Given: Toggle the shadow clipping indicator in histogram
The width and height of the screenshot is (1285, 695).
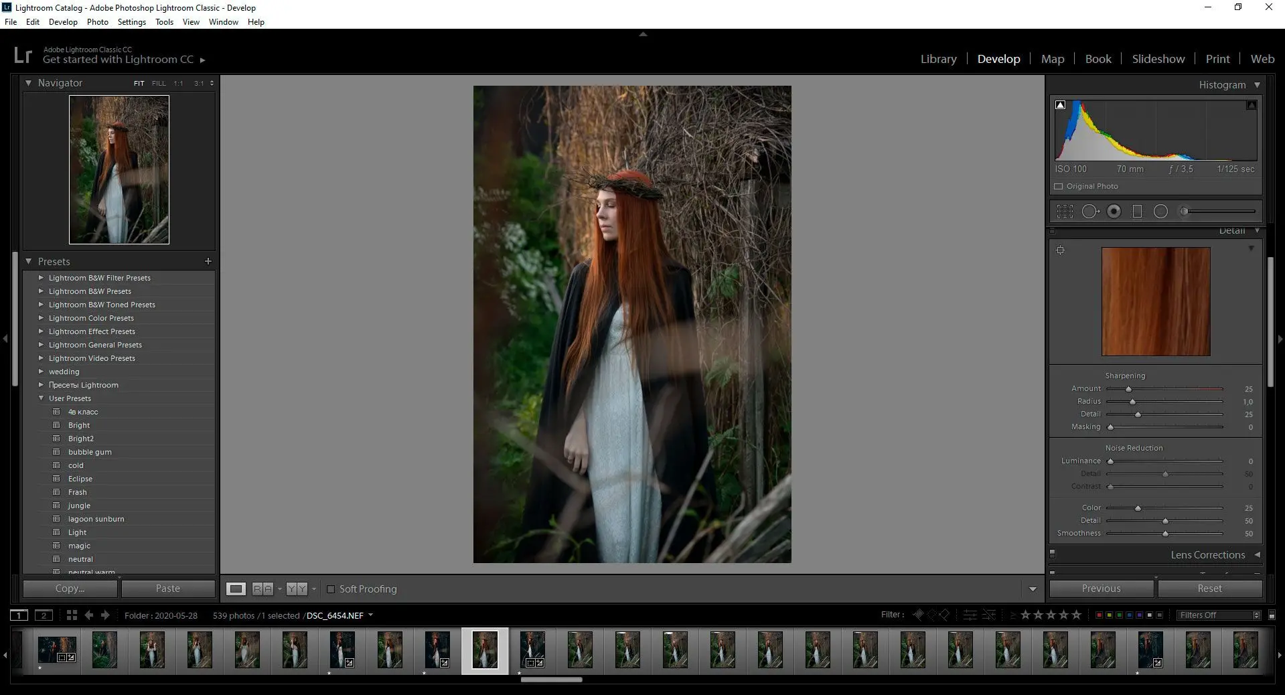Looking at the screenshot, I should [x=1060, y=105].
